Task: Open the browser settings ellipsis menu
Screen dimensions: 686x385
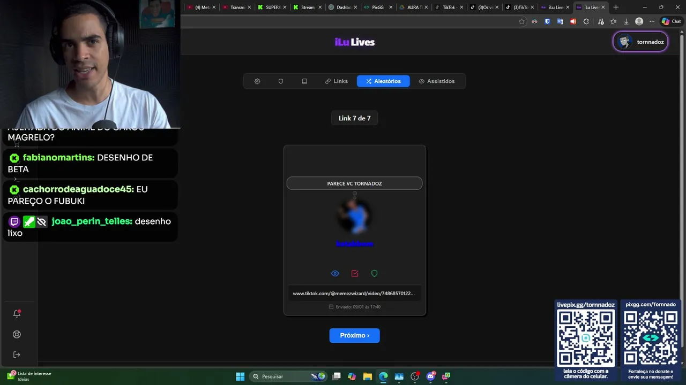Action: 652,21
